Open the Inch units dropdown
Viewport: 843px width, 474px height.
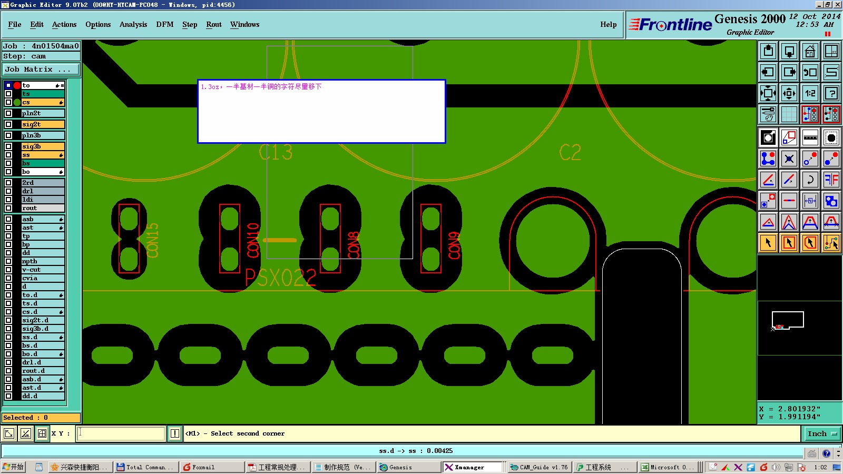[x=822, y=433]
